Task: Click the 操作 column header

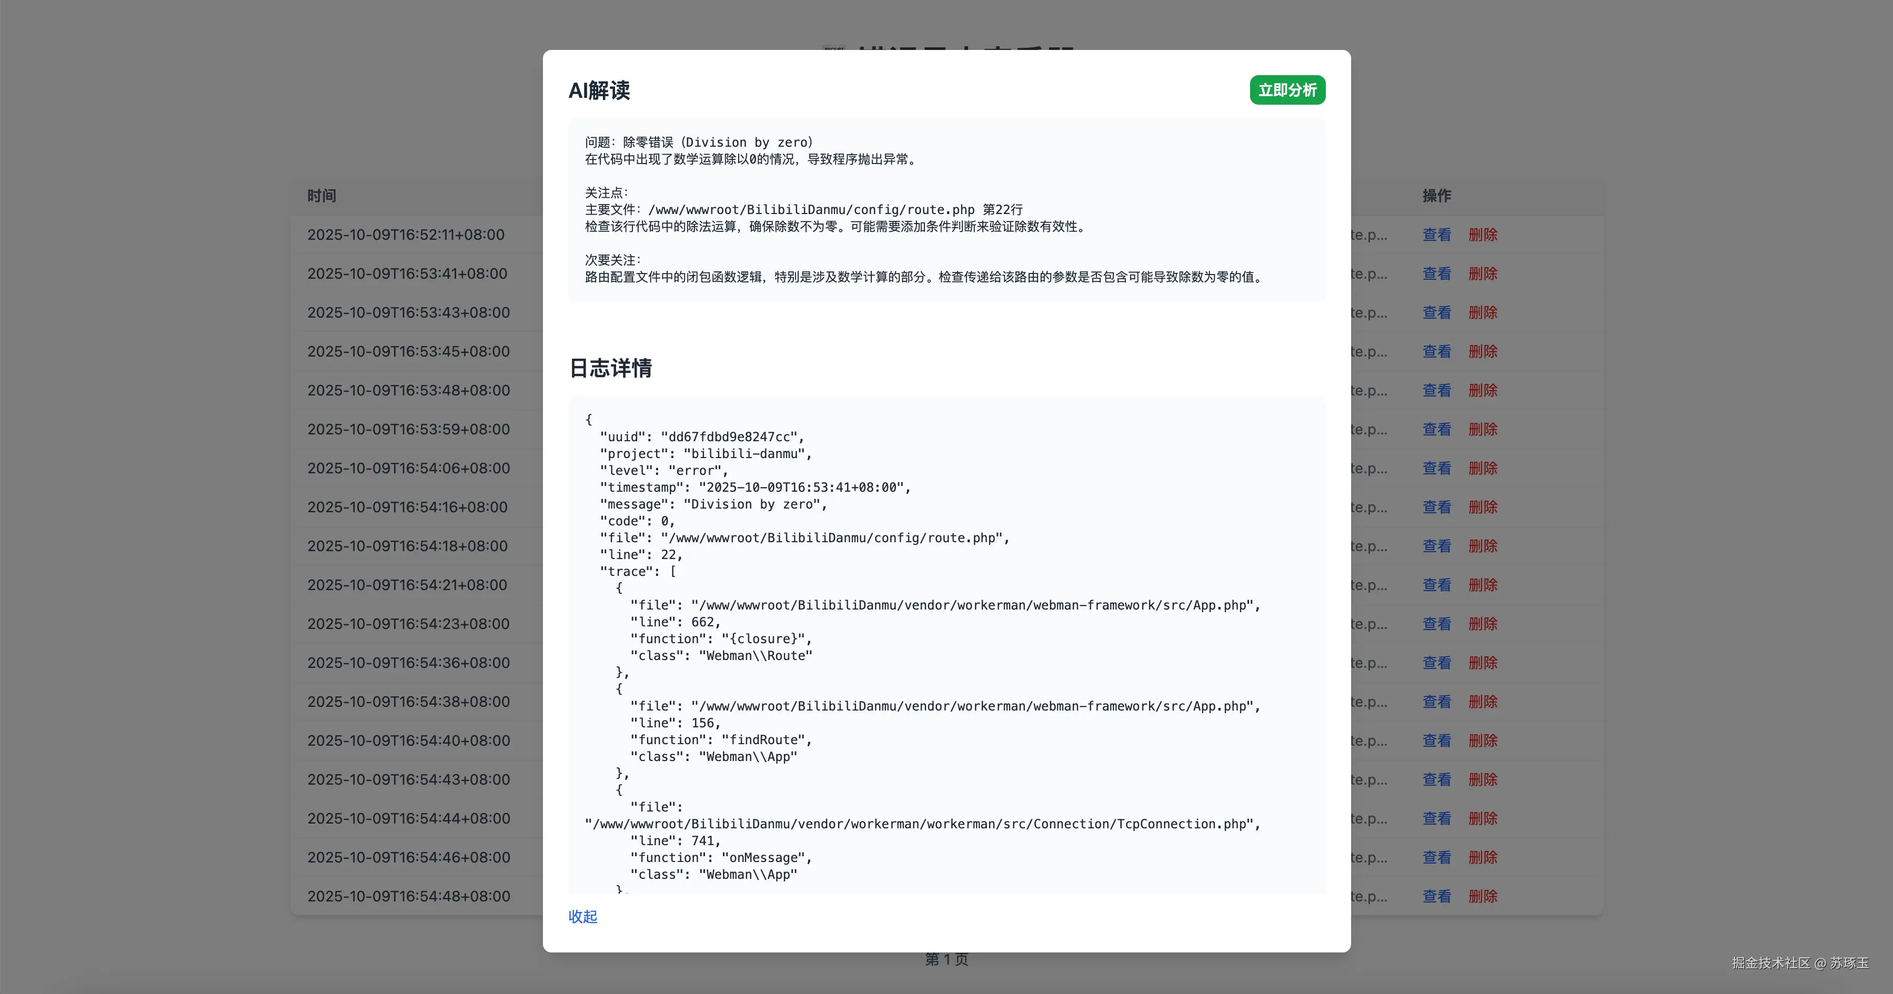Action: (x=1436, y=196)
